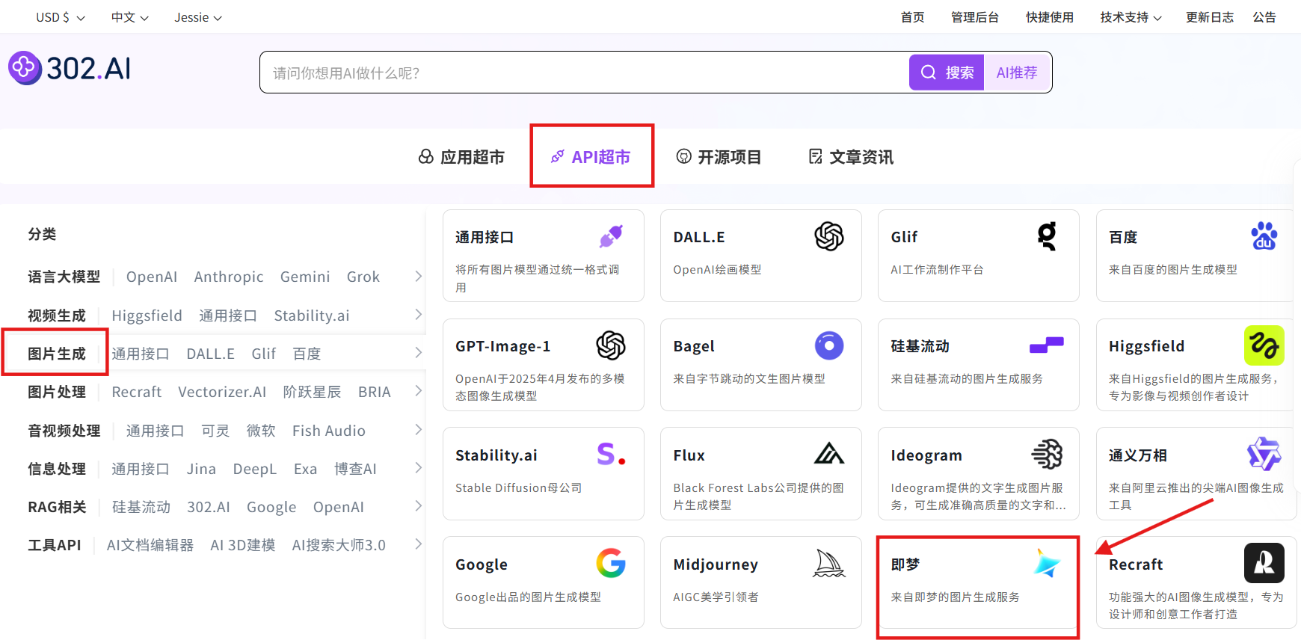Click the Flux triangle logo
The image size is (1301, 640).
pos(829,454)
